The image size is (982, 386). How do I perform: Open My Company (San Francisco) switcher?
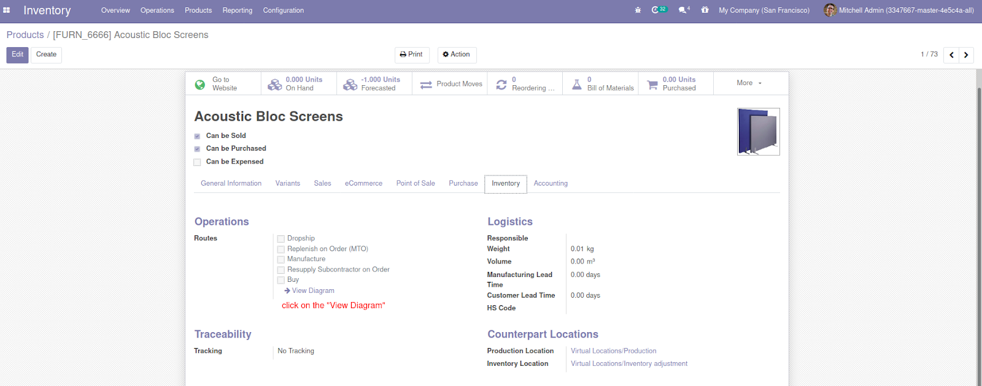point(764,10)
